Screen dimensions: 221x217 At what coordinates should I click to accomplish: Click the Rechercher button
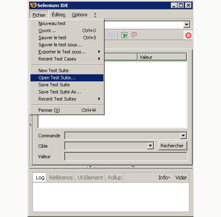click(x=173, y=146)
